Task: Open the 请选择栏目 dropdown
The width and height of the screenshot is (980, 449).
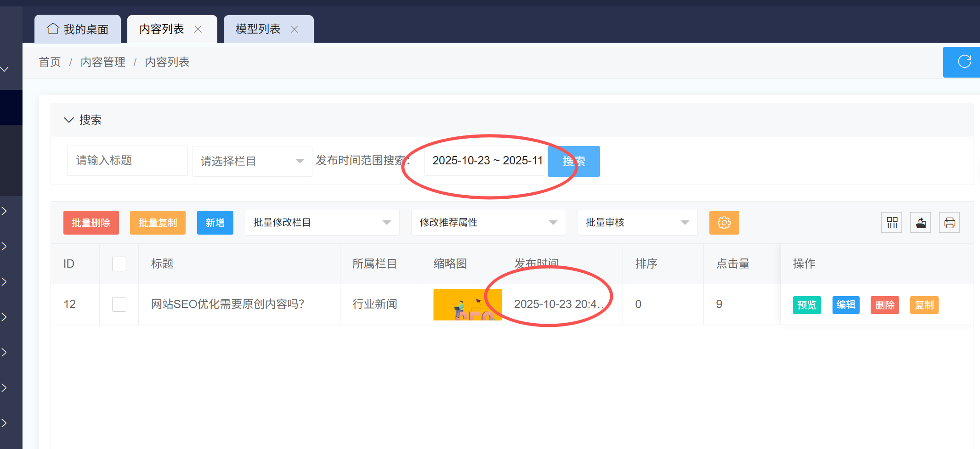Action: coord(252,161)
